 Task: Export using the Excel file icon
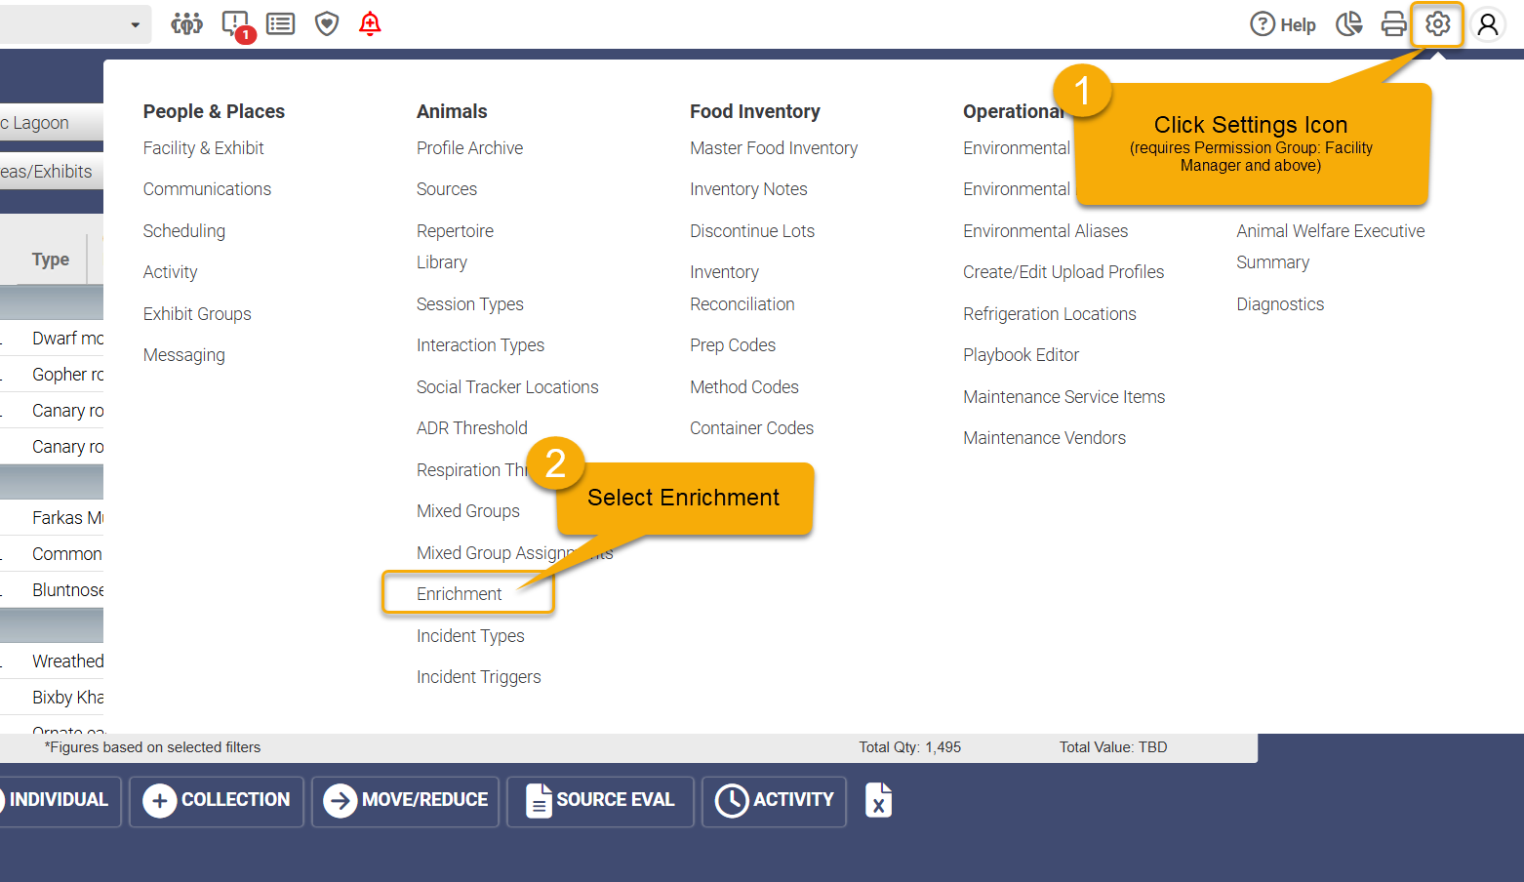878,800
